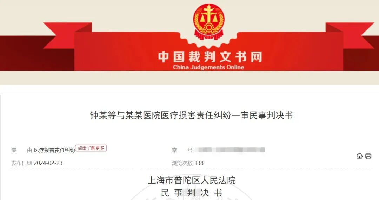Viewport: 379px width, 200px height.
Task: Click the China Judgements Online subtitle
Action: [x=208, y=67]
